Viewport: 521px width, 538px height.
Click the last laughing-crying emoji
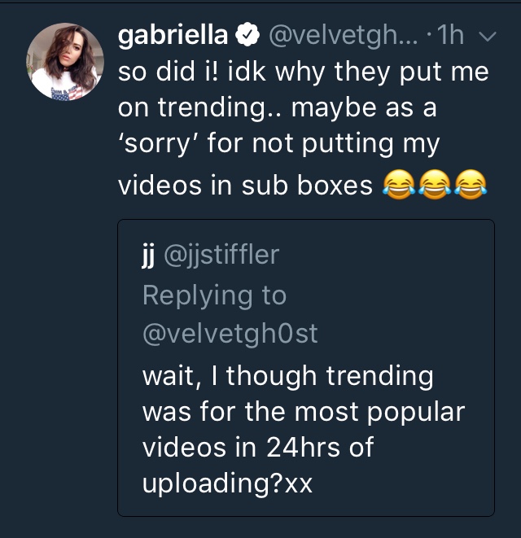pyautogui.click(x=470, y=186)
